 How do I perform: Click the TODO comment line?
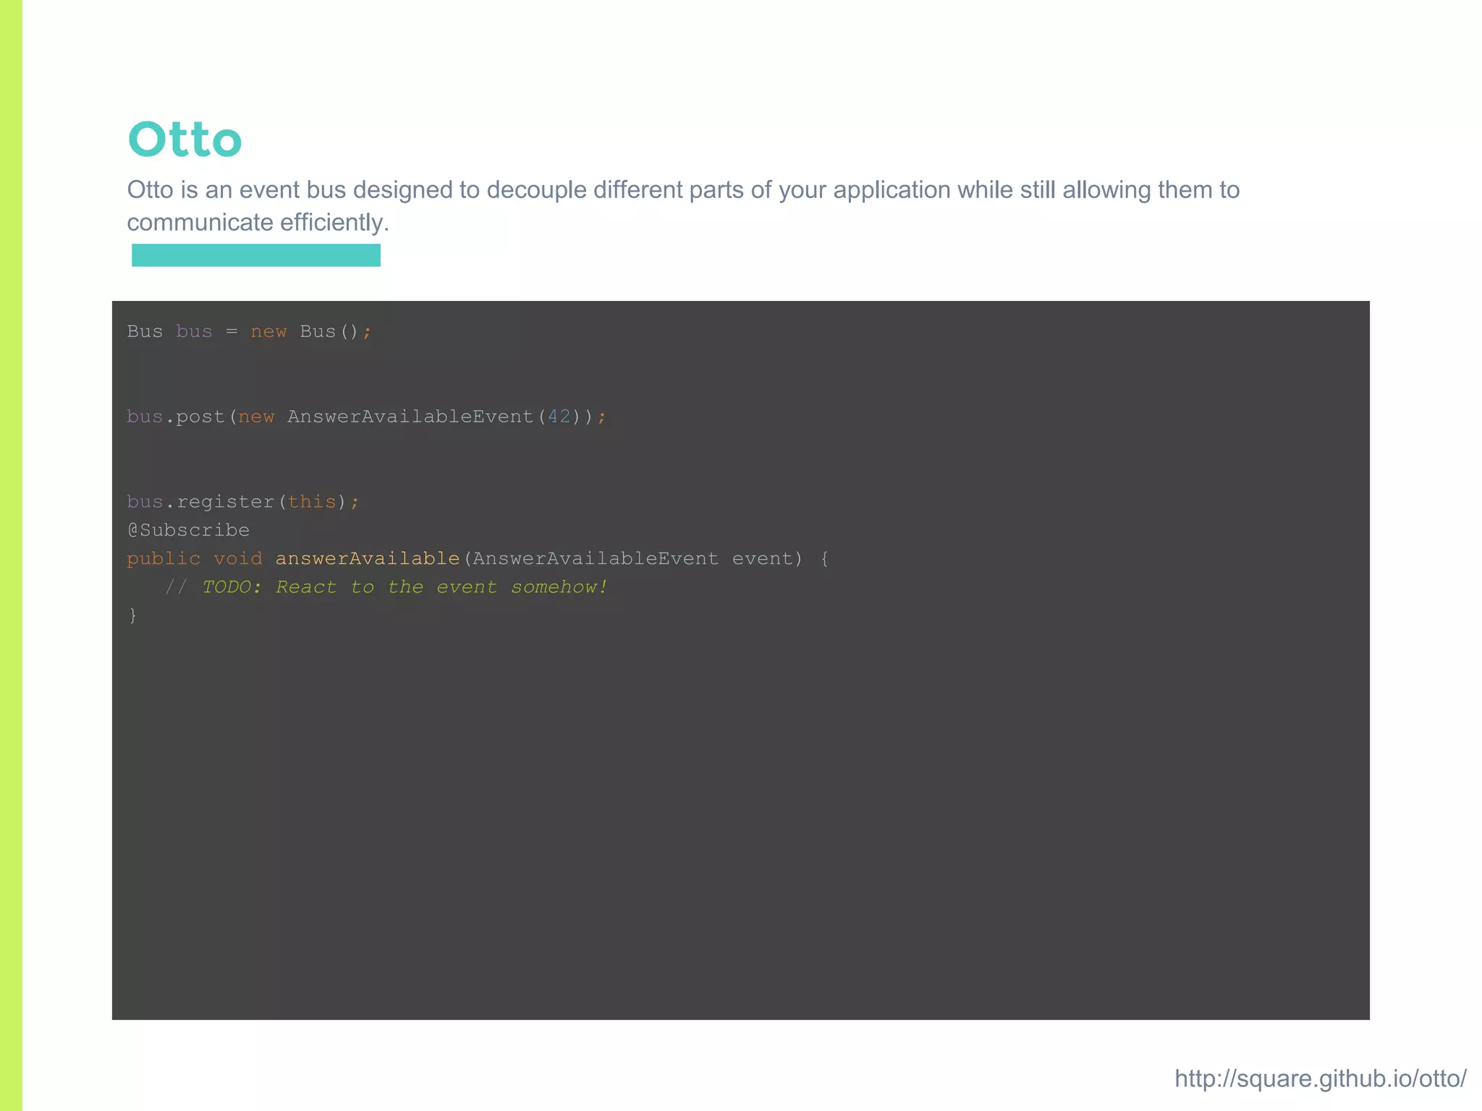click(x=387, y=587)
